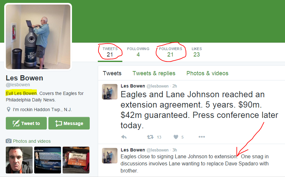285x177 pixels.
Task: Click the location pin icon in the bio
Action: pyautogui.click(x=8, y=109)
